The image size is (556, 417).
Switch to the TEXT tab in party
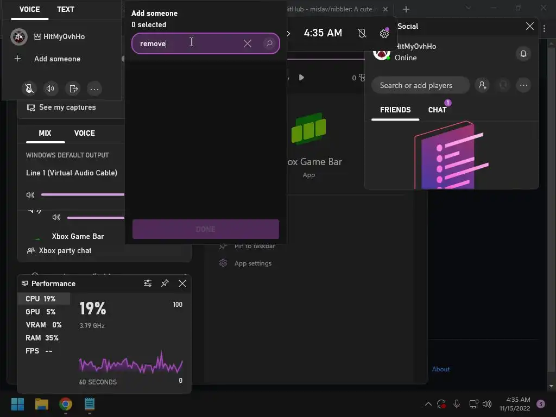66,10
